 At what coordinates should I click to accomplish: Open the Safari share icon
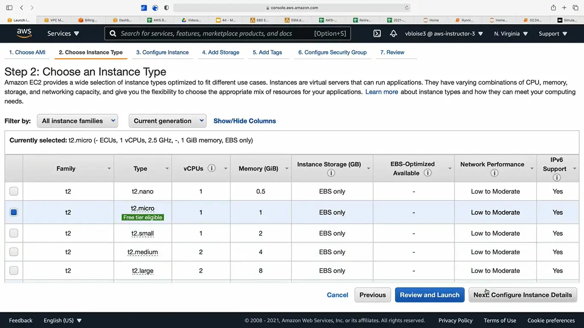(x=553, y=8)
